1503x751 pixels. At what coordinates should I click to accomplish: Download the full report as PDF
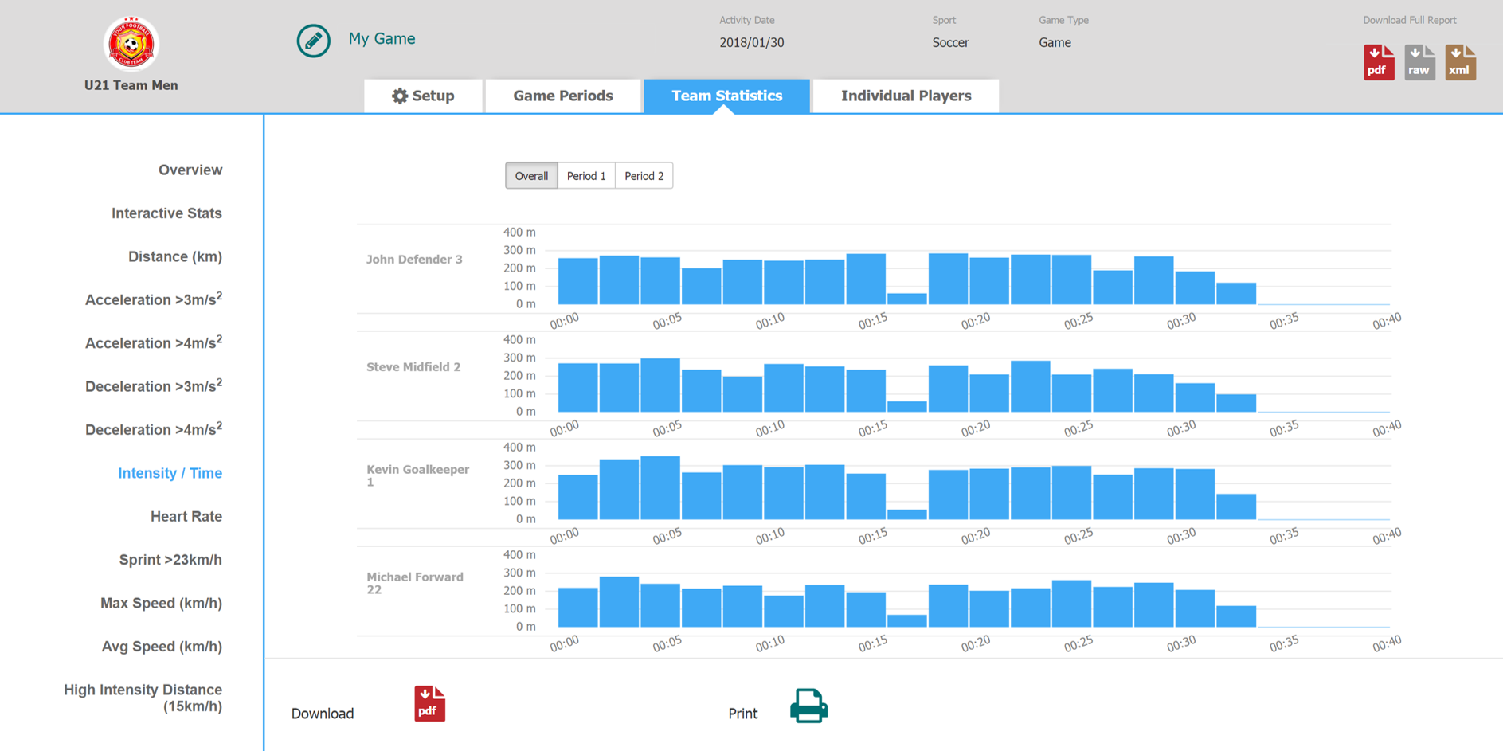1379,61
